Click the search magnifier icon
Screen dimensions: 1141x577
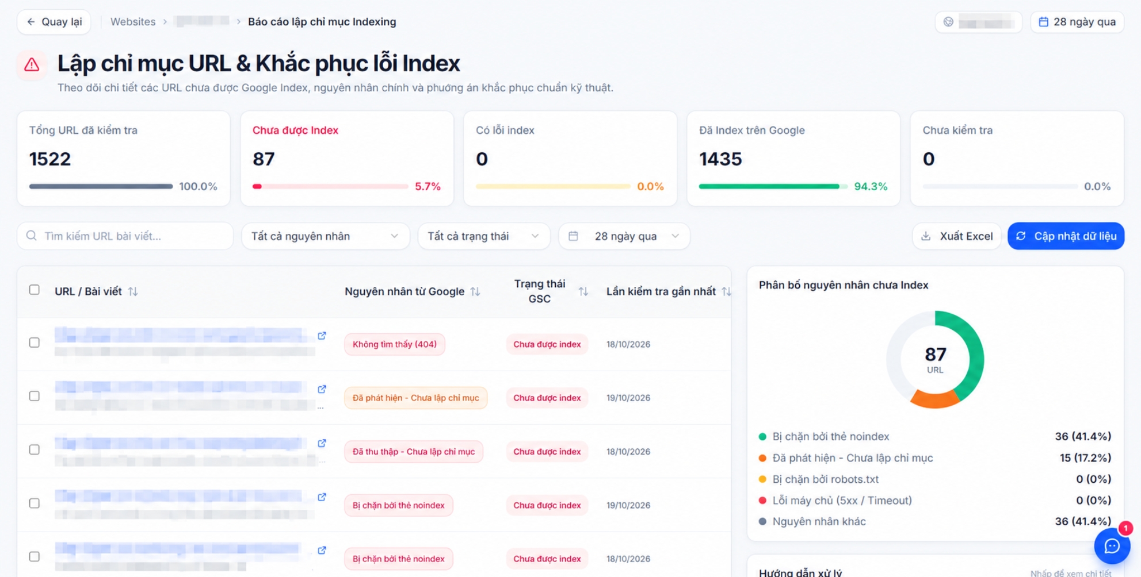(x=32, y=236)
